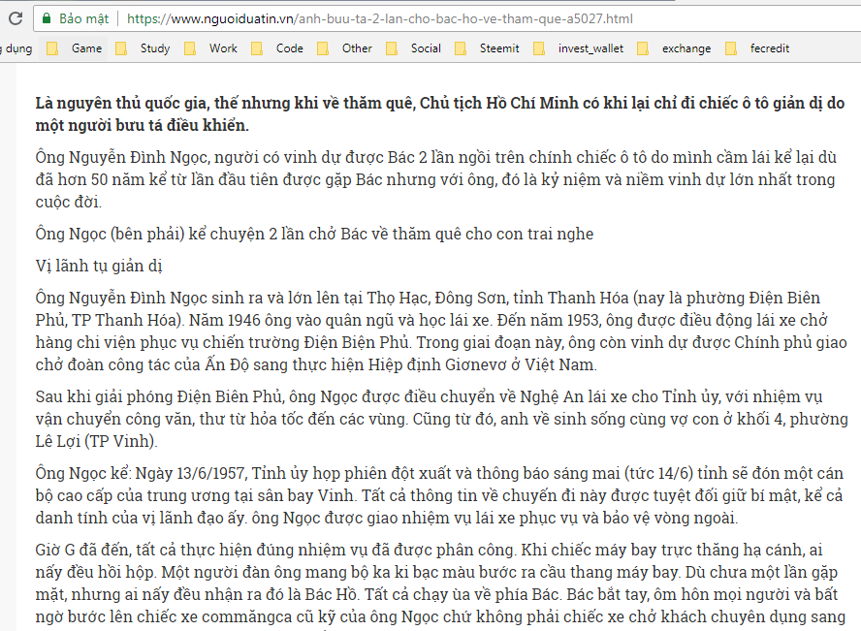Open the Game bookmarks folder
The width and height of the screenshot is (861, 631).
pos(75,48)
